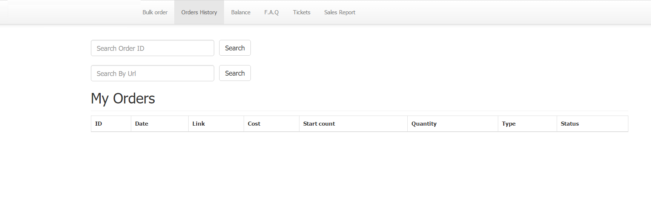651x222 pixels.
Task: Click inside the Search By Url field
Action: (x=152, y=73)
